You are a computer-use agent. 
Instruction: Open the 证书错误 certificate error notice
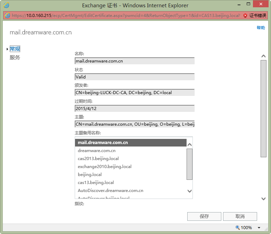tap(257, 16)
